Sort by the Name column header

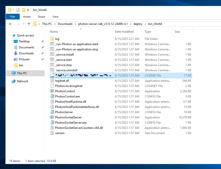(54, 32)
